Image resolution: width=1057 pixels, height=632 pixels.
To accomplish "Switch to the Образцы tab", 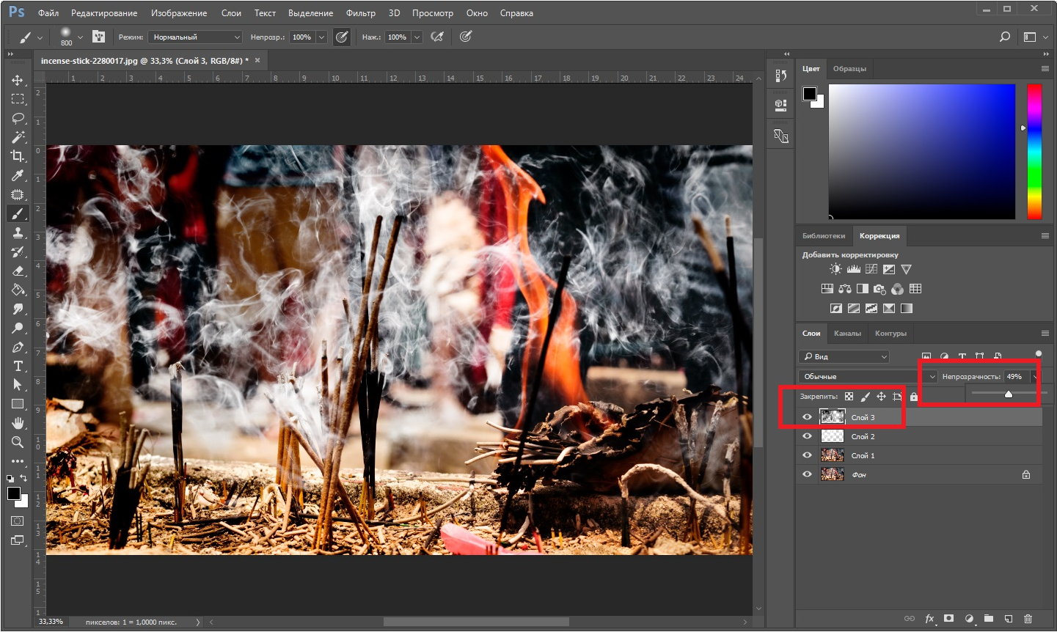I will click(x=849, y=69).
